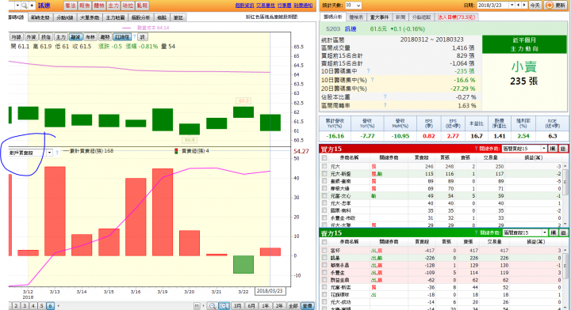Screen dimensions: 571x310
Task: Click the 交易單位 link
Action: tap(266, 6)
